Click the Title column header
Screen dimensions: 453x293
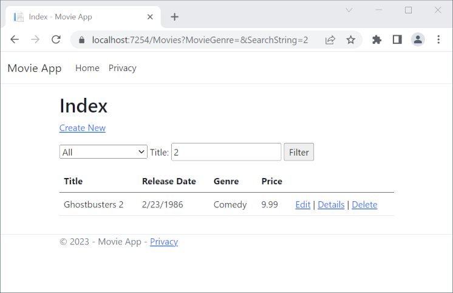coord(73,181)
